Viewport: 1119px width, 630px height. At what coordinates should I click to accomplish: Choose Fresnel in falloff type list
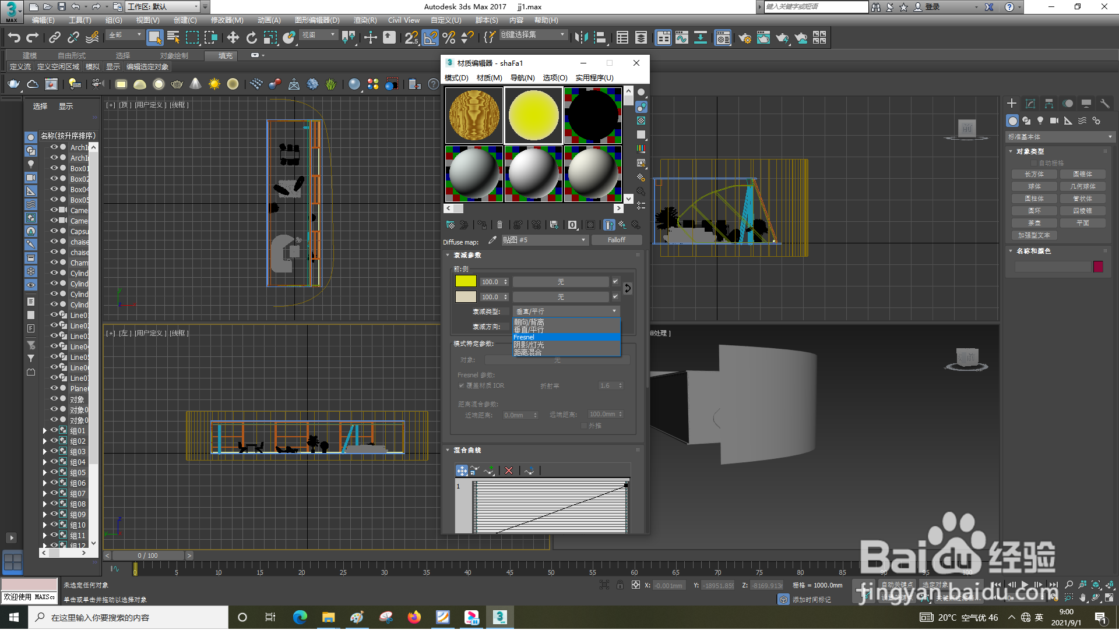click(524, 338)
